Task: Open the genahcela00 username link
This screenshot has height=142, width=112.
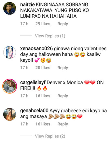Action: (x=34, y=111)
